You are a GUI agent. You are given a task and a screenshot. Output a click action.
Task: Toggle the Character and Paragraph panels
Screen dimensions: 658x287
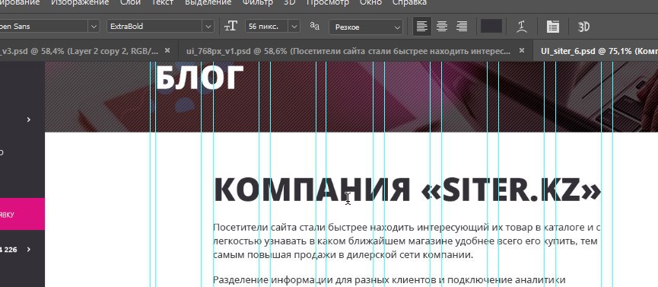pos(553,27)
